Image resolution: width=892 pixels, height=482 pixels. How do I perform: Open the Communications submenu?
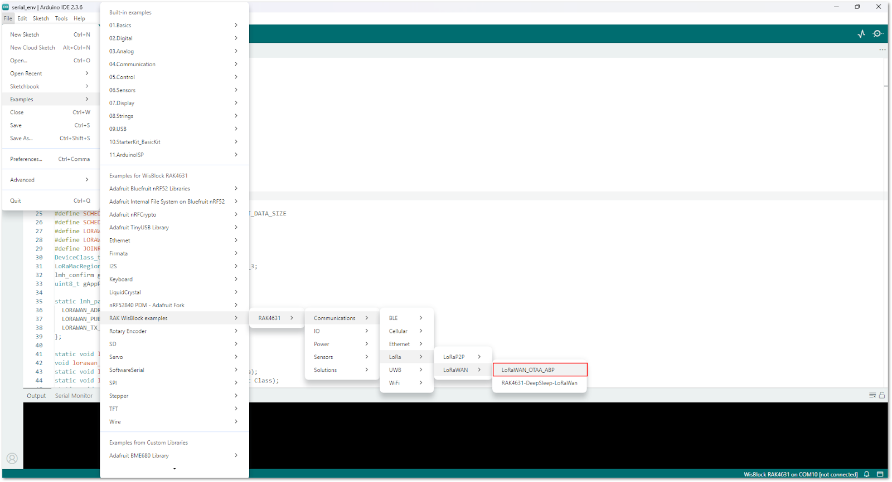pyautogui.click(x=342, y=318)
